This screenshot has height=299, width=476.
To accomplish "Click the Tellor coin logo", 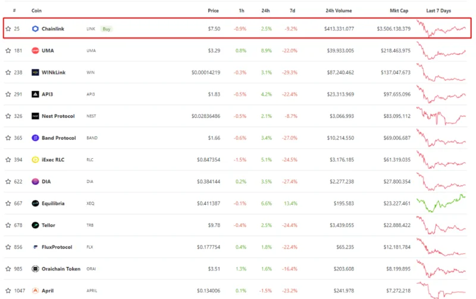I will 35,225.
